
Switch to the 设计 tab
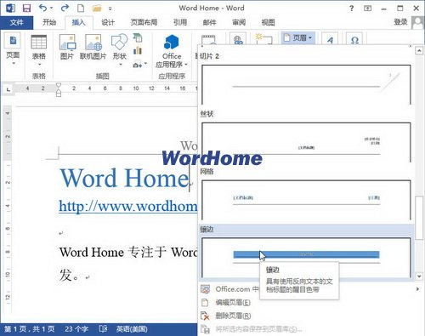pos(108,22)
